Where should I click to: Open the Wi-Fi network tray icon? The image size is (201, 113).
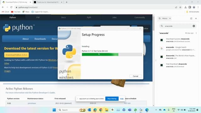[x=178, y=110]
